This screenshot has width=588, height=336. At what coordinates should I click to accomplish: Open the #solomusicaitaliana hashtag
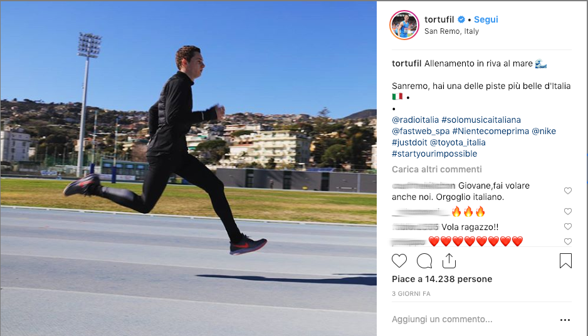click(481, 120)
